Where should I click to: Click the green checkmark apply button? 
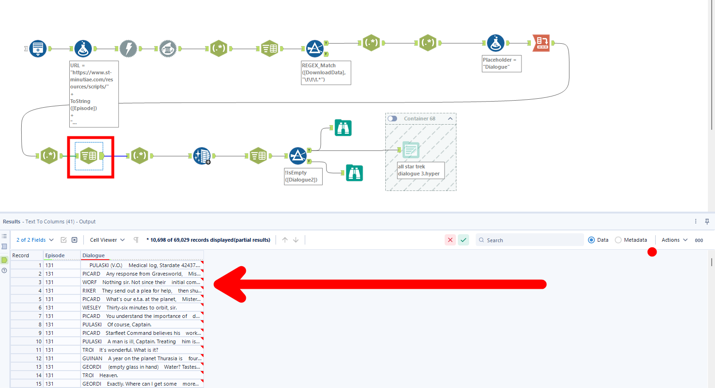click(463, 240)
